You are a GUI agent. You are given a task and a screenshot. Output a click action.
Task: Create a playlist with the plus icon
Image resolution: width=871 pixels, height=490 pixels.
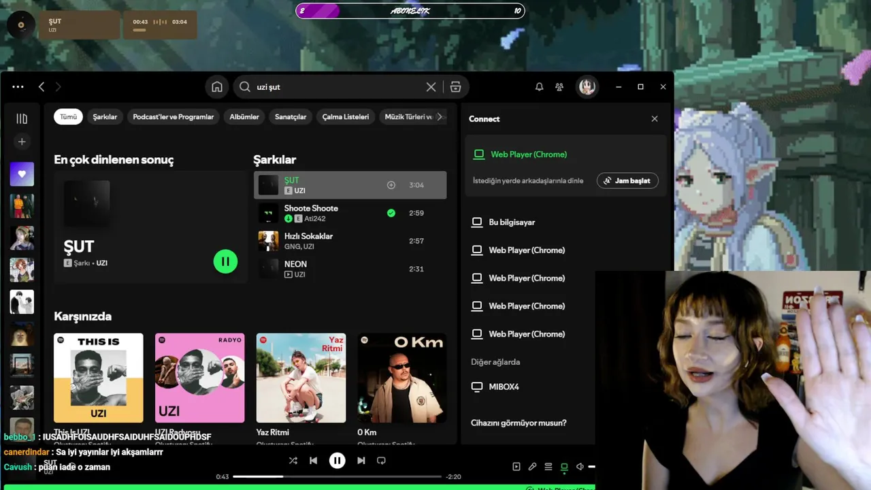coord(22,142)
